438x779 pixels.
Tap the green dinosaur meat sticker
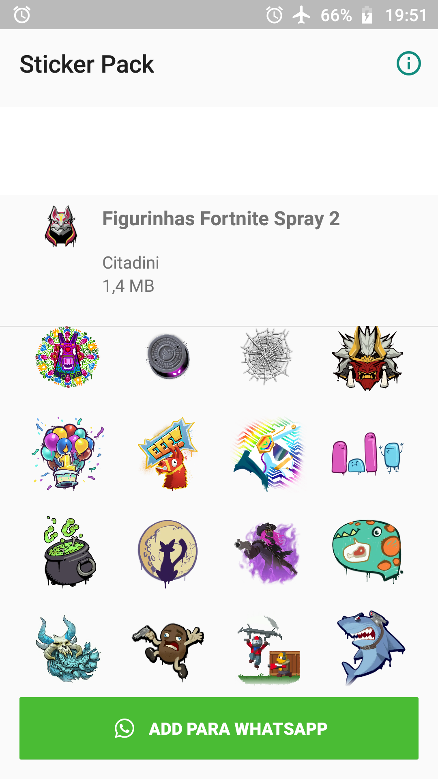pyautogui.click(x=367, y=551)
